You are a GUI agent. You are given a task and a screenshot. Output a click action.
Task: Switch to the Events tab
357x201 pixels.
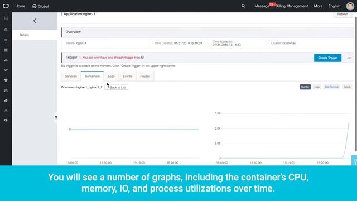pyautogui.click(x=127, y=76)
